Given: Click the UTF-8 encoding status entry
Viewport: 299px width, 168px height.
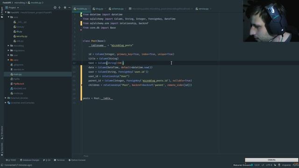Looking at the screenshot, I should [x=269, y=165].
